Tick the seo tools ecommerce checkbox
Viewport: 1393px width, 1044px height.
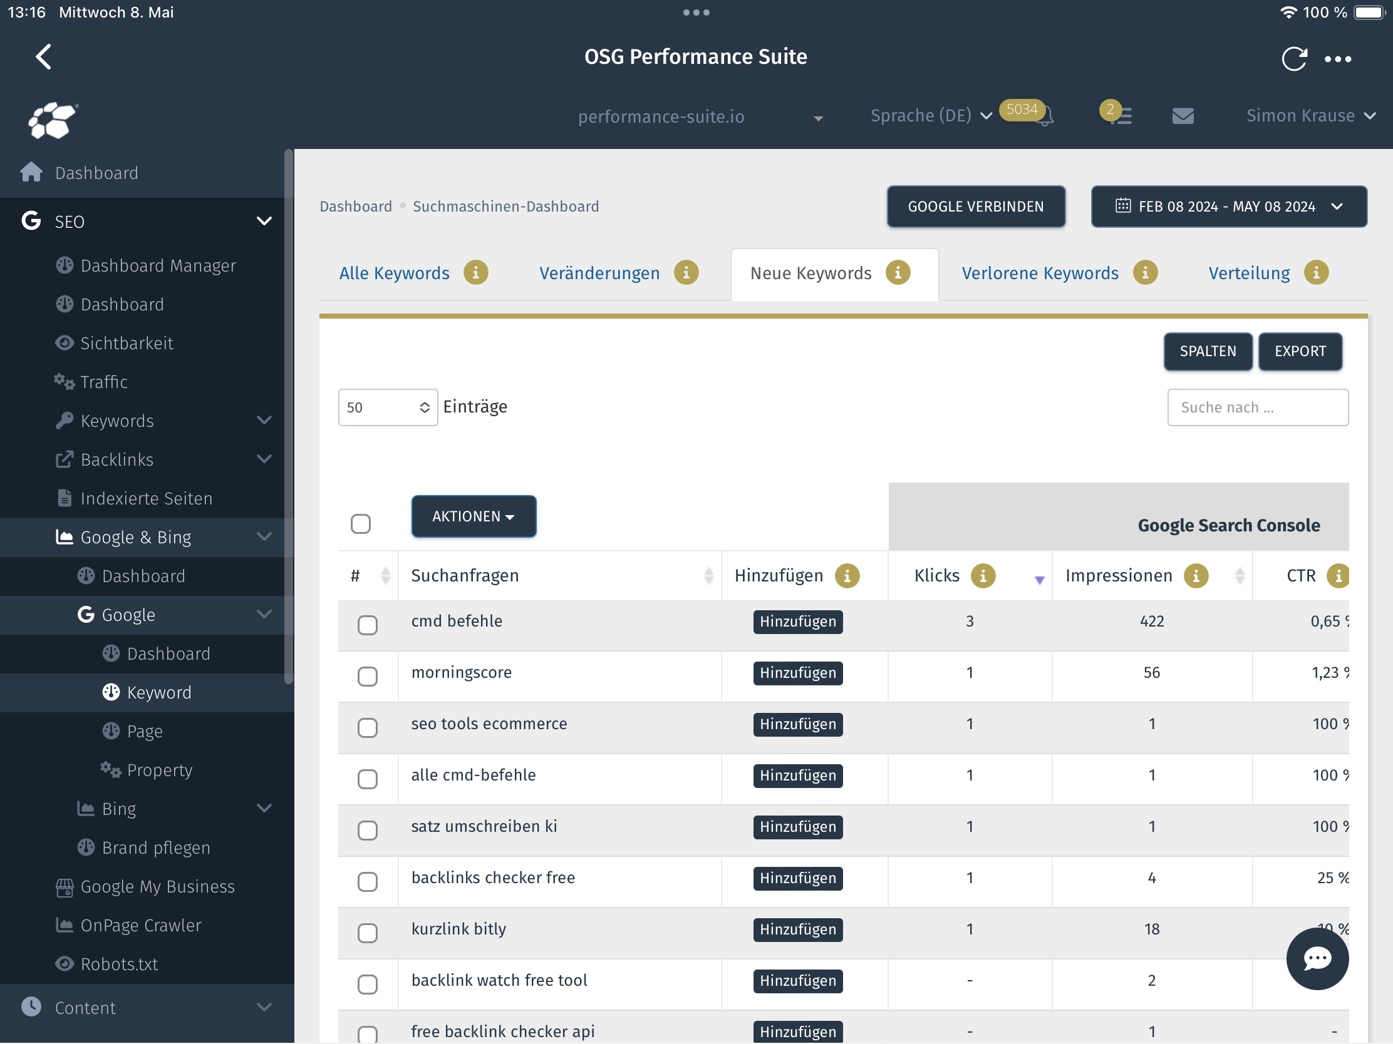coord(367,728)
